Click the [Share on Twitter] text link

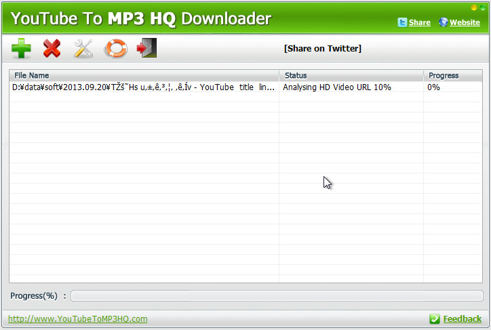323,49
